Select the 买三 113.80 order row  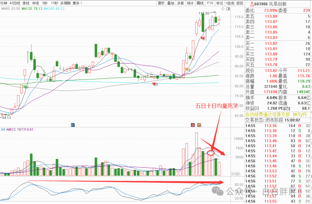pyautogui.click(x=278, y=54)
